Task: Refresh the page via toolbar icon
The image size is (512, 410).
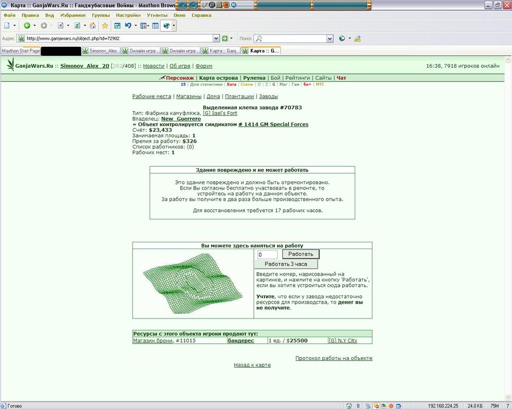Action: coord(78,25)
